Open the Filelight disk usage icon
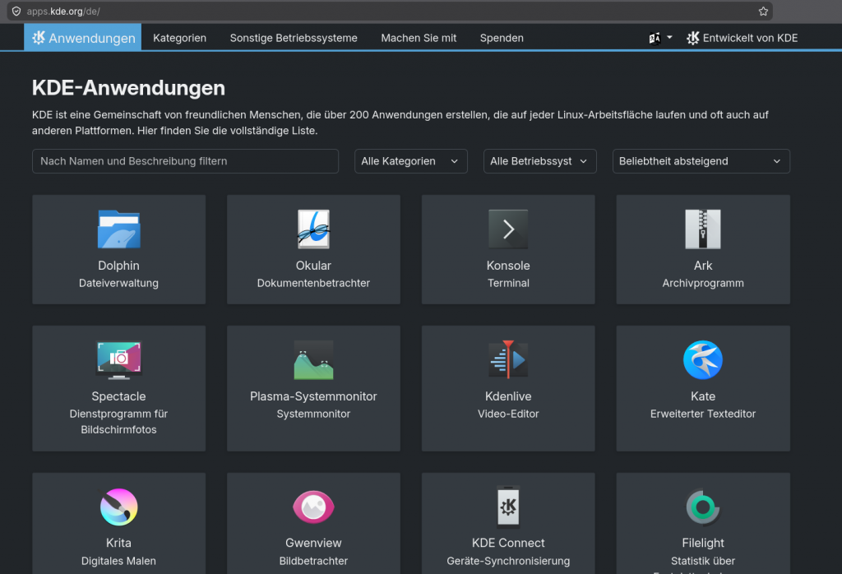Viewport: 842px width, 574px height. (703, 507)
